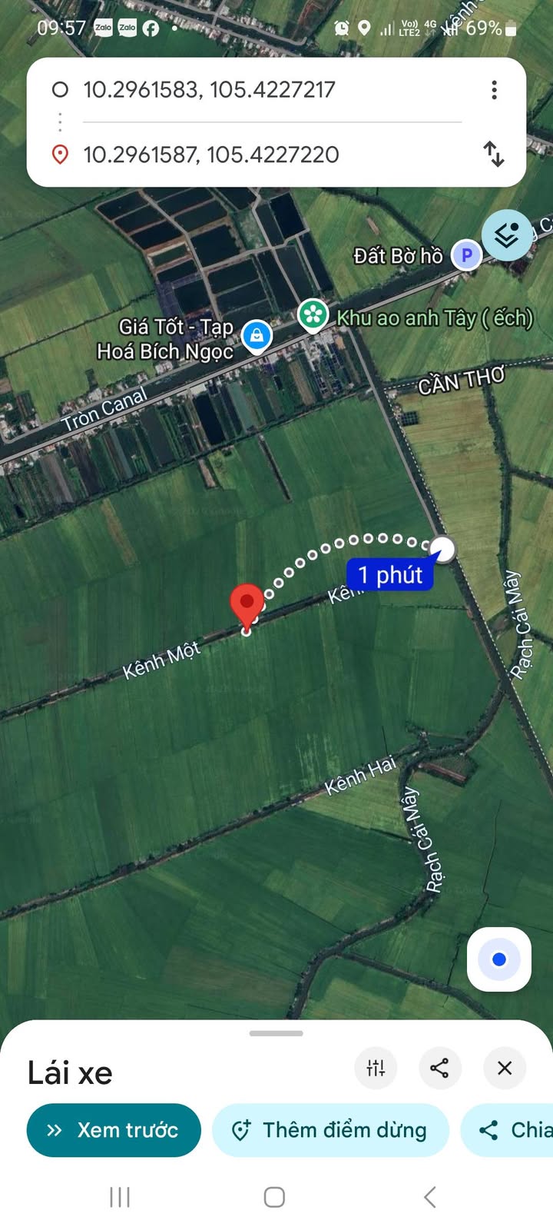Open Khu ao anh Tây place marker
The height and width of the screenshot is (1230, 553).
pos(313,315)
